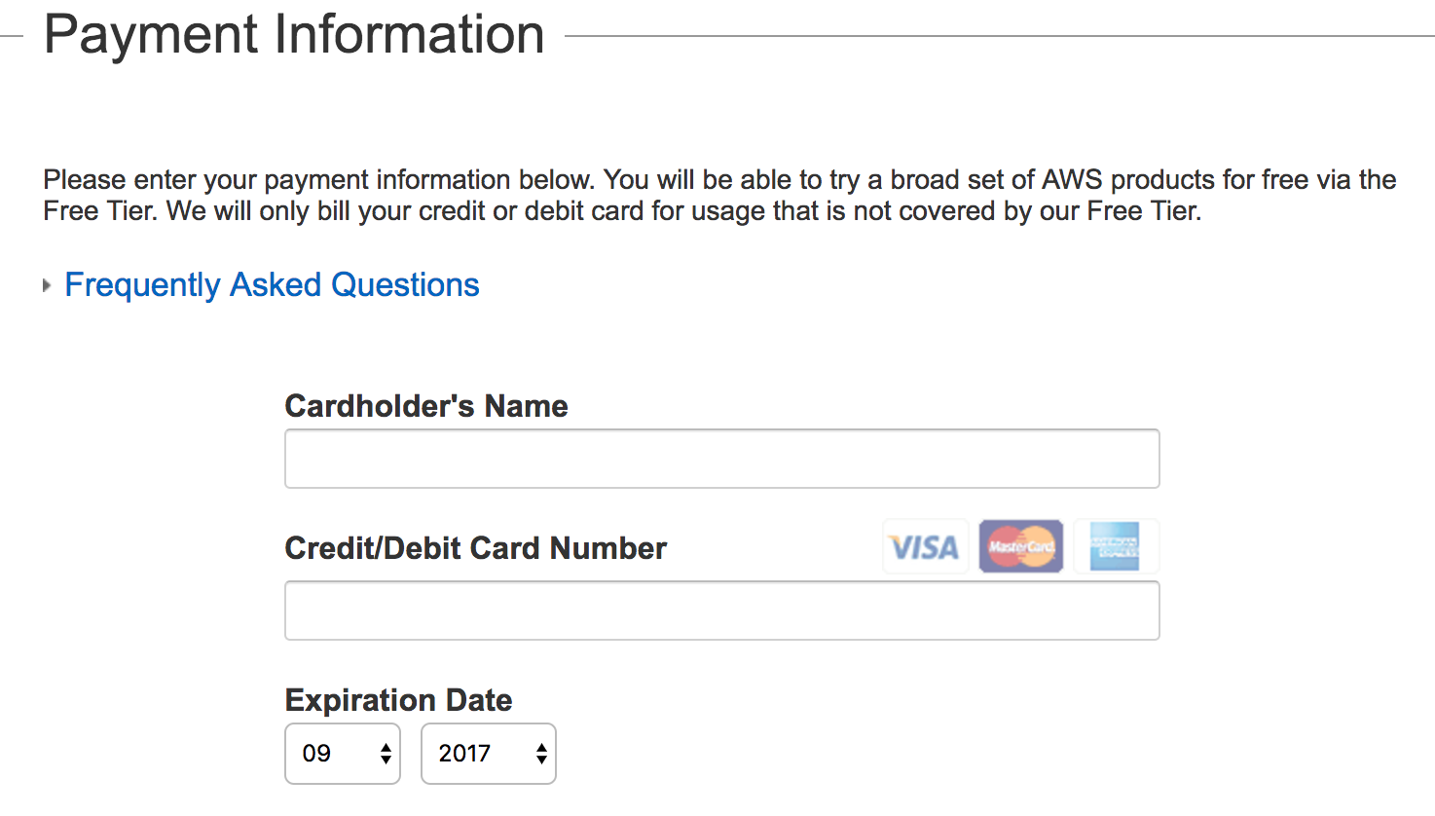The image size is (1435, 816).
Task: Click into the Credit/Debit Card Number field
Action: click(721, 611)
